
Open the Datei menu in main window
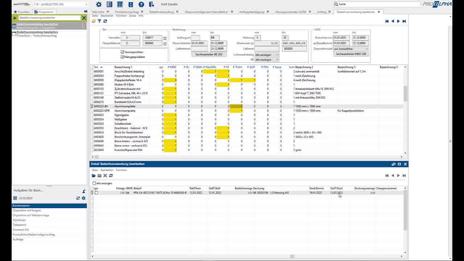pos(95,16)
